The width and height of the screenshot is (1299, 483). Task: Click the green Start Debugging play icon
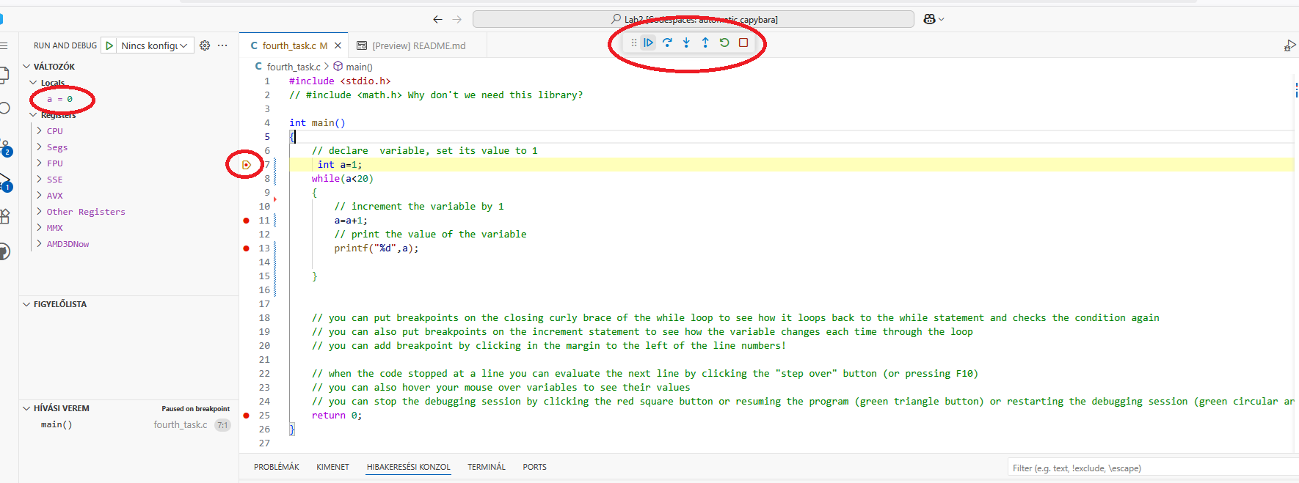pyautogui.click(x=109, y=45)
